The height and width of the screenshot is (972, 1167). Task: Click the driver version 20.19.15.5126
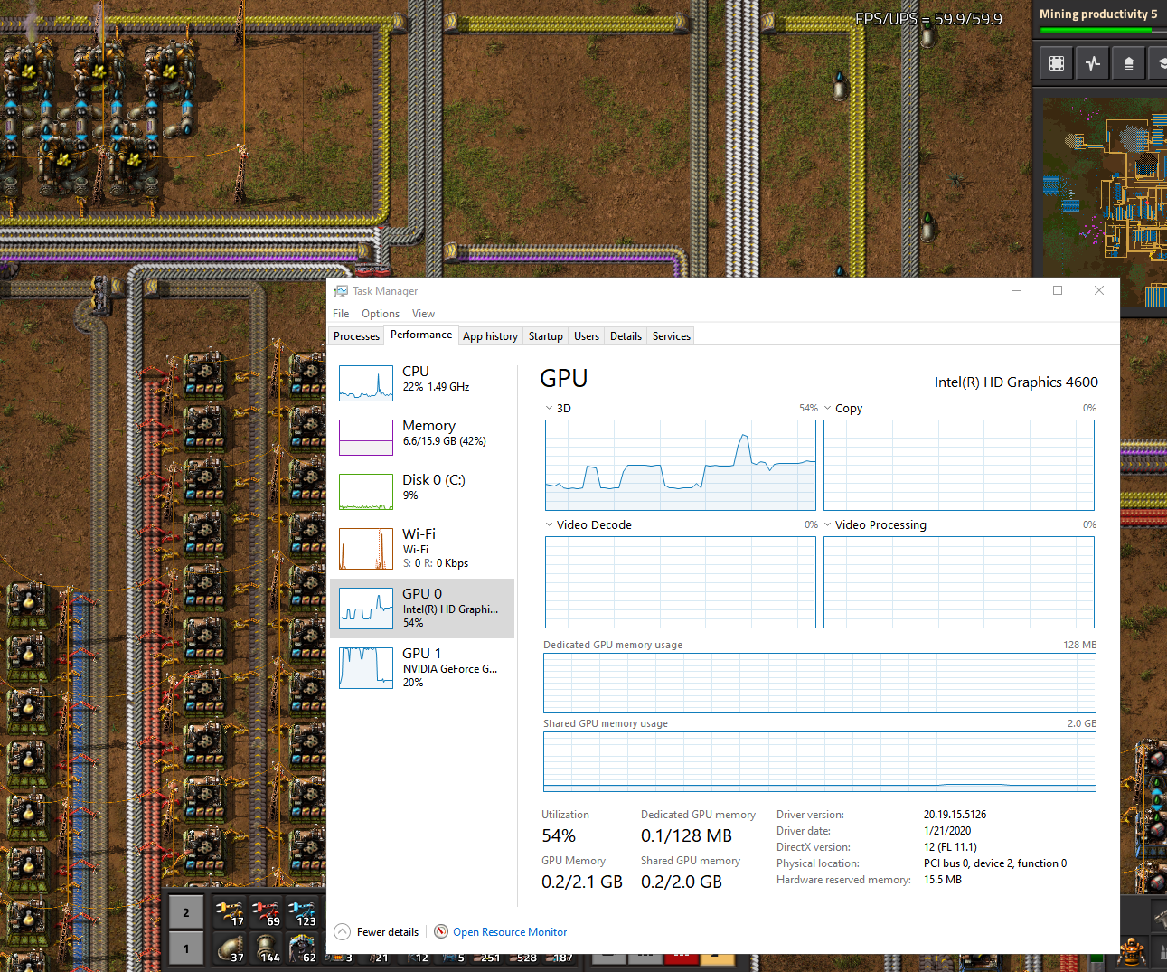(x=955, y=815)
